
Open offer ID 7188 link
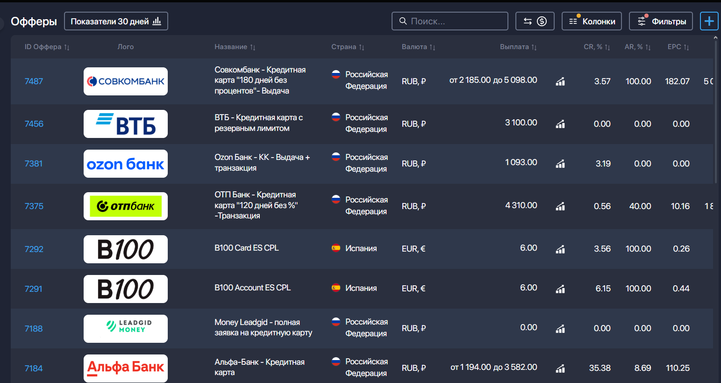click(x=33, y=329)
